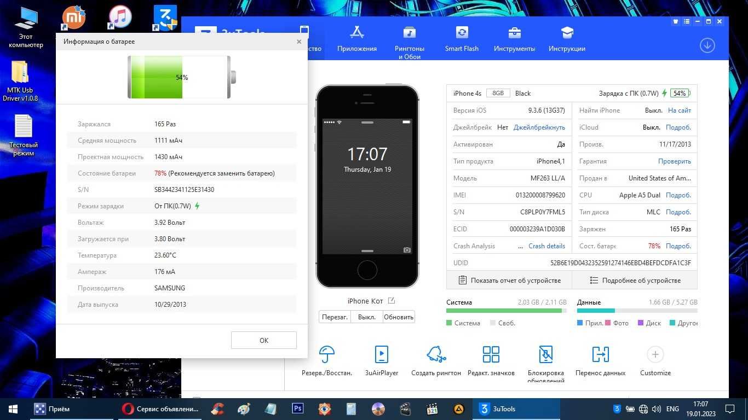The height and width of the screenshot is (420, 748).
Task: Open Этот компьютер desktop icon
Action: click(x=26, y=27)
